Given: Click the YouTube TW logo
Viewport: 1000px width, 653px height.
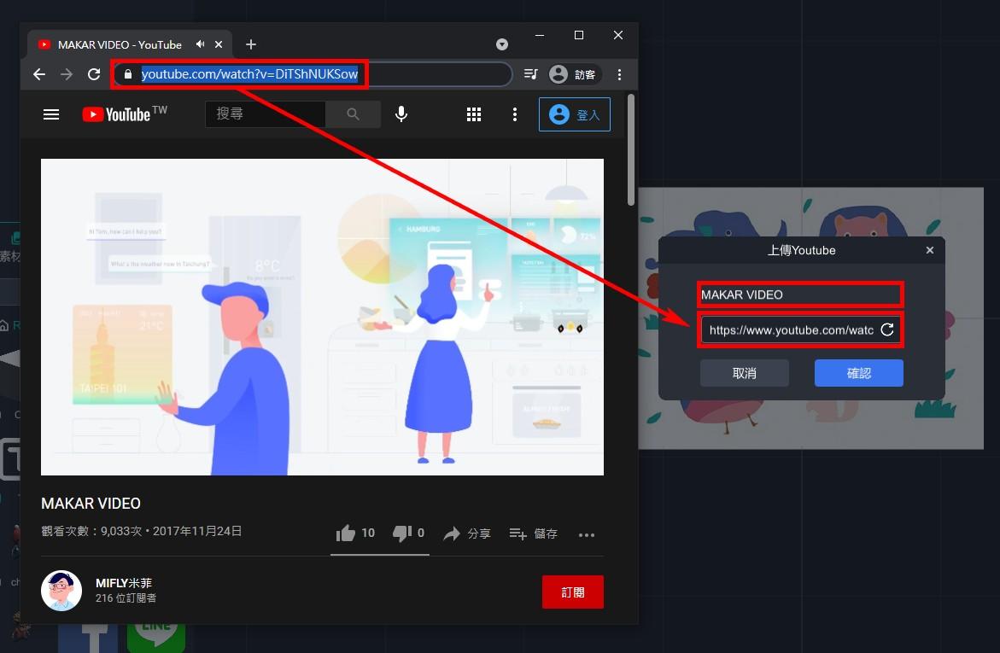Looking at the screenshot, I should click(x=125, y=114).
